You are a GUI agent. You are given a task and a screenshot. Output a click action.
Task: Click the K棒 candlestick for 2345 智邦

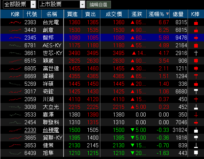(196, 38)
